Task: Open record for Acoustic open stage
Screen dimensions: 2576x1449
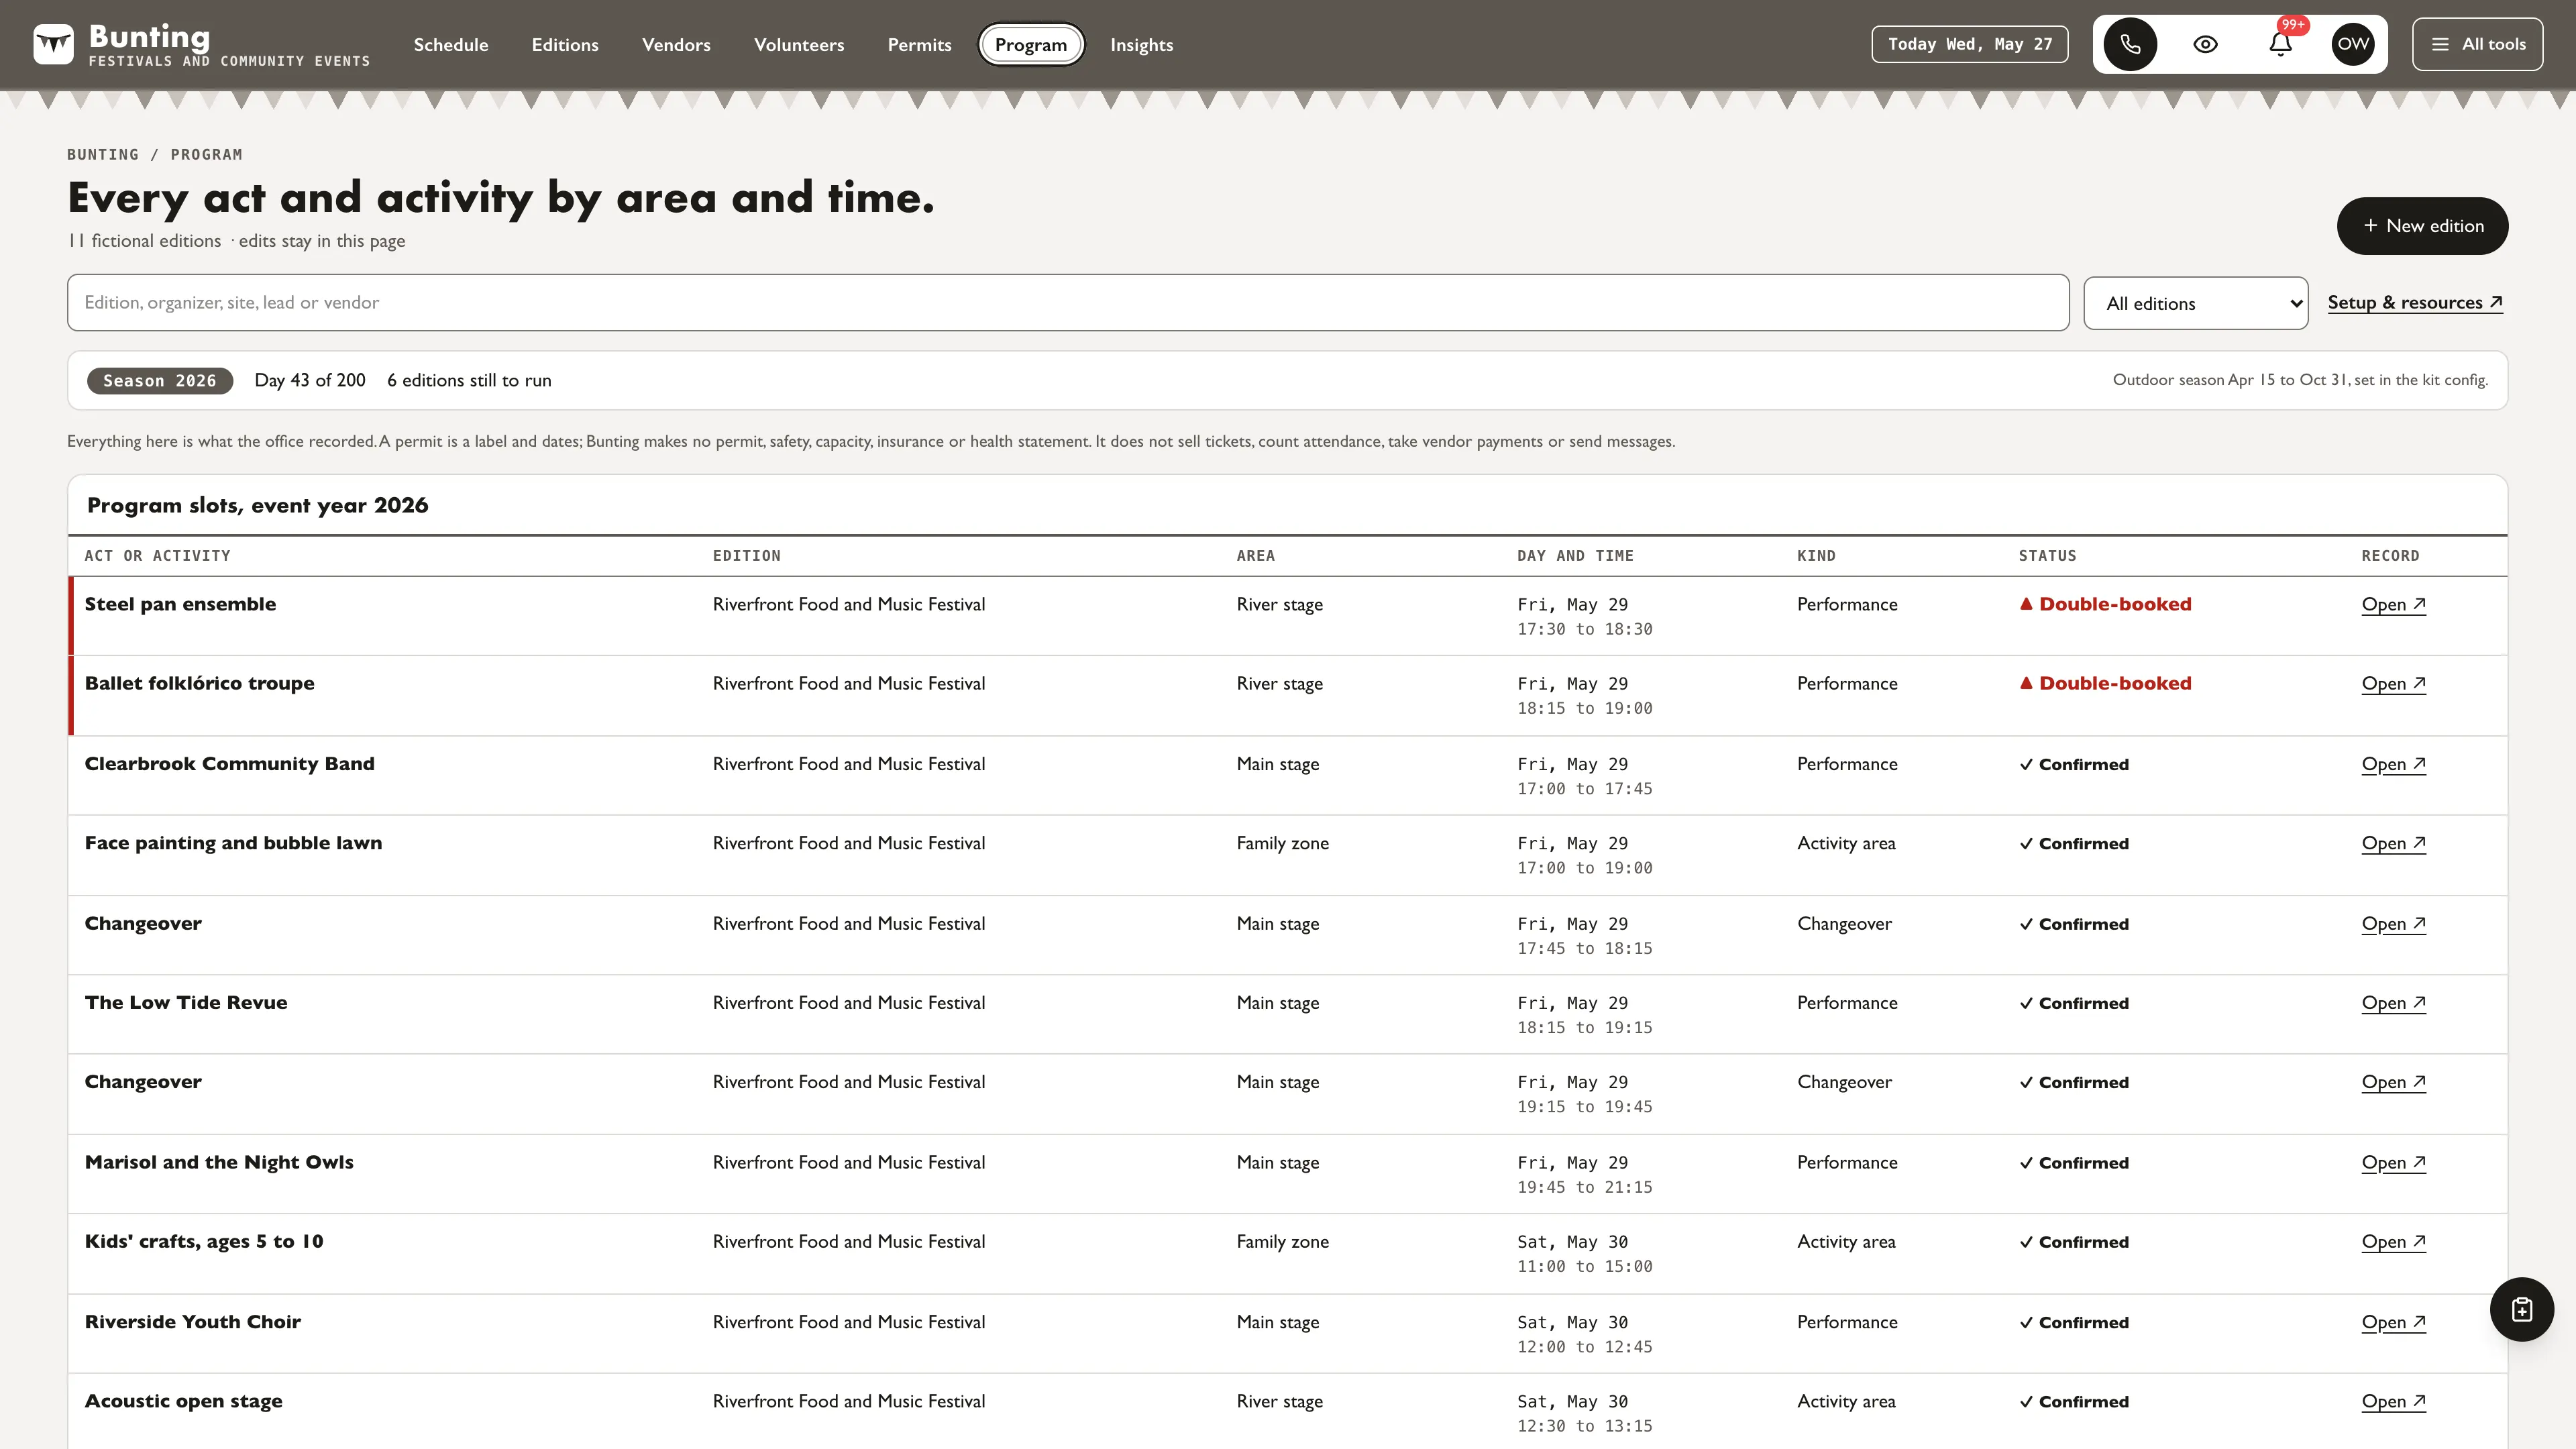Action: tap(2393, 1401)
